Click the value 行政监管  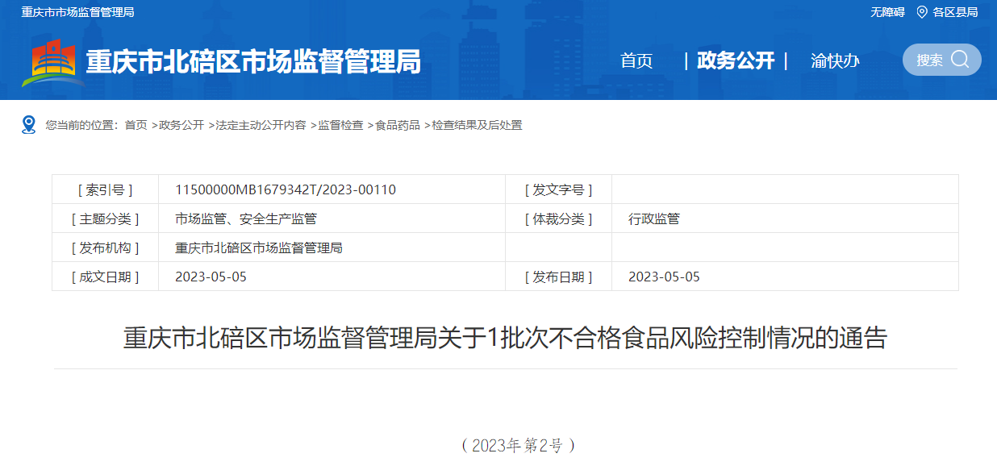654,218
